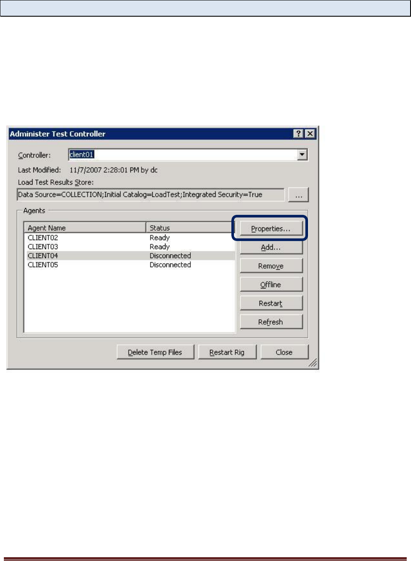Open agent Properties dialog
This screenshot has width=411, height=561.
pos(271,229)
